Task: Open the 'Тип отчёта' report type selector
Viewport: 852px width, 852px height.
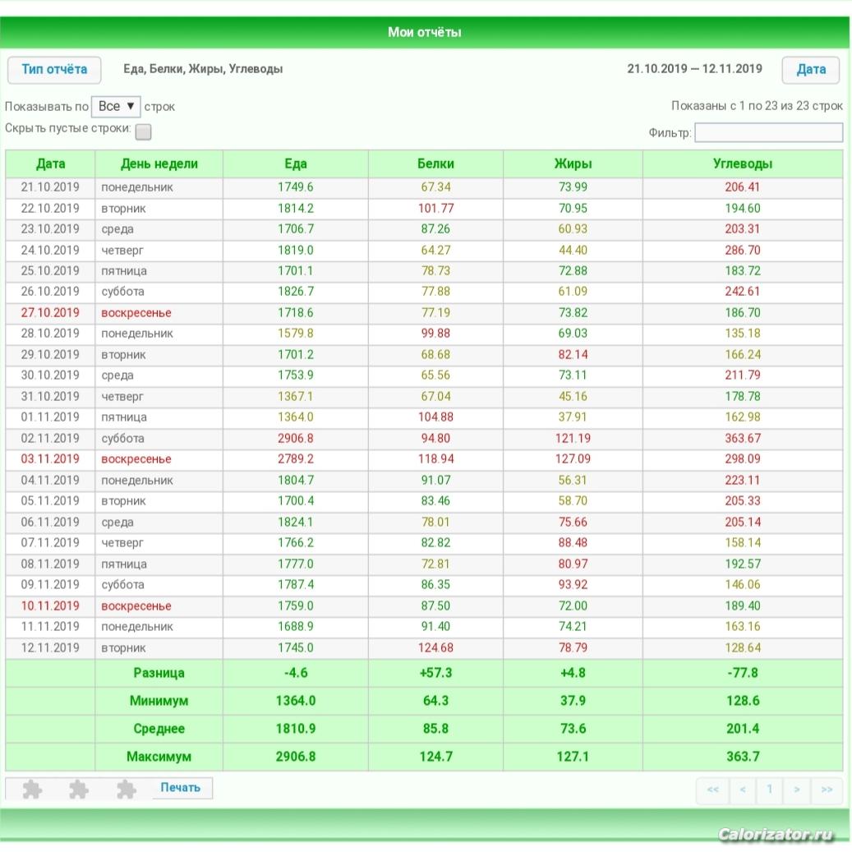Action: coord(54,69)
